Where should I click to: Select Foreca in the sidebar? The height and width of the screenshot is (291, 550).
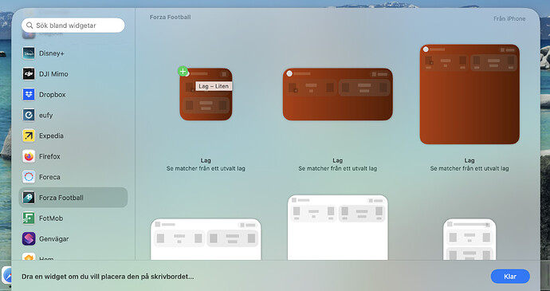[x=73, y=177]
